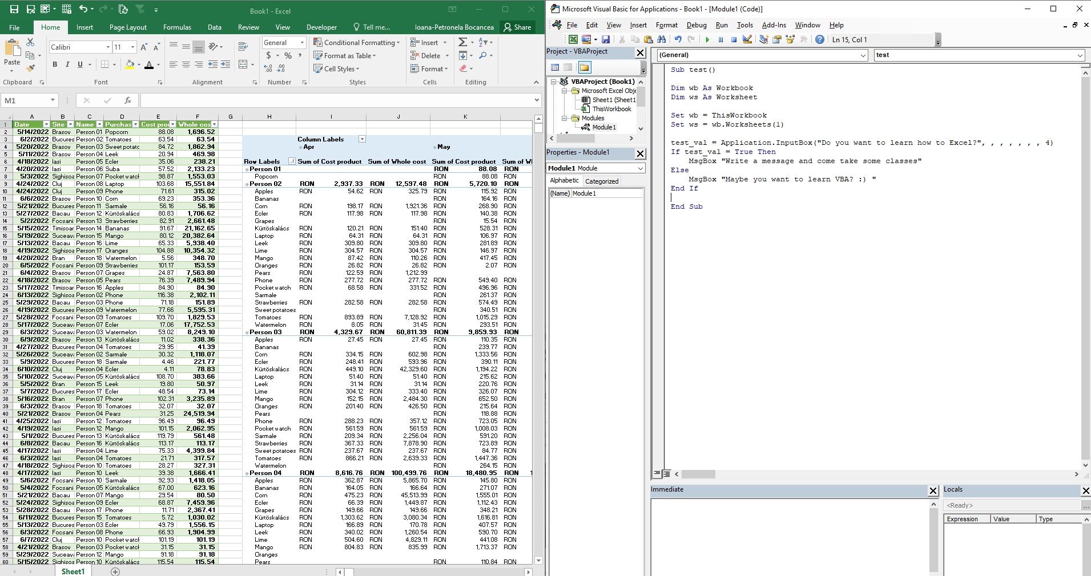Click Conditional Formatting button
1091x576 pixels.
356,43
